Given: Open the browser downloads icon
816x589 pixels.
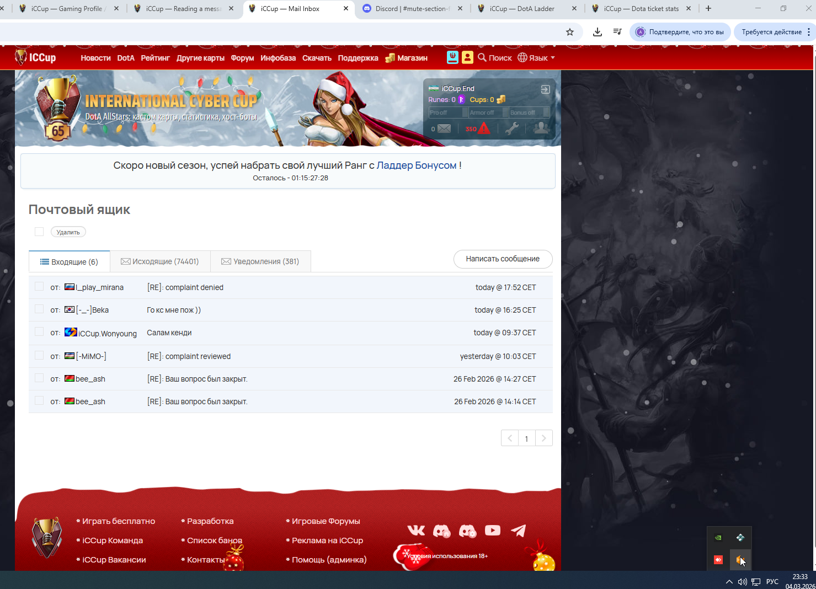Looking at the screenshot, I should click(x=598, y=32).
